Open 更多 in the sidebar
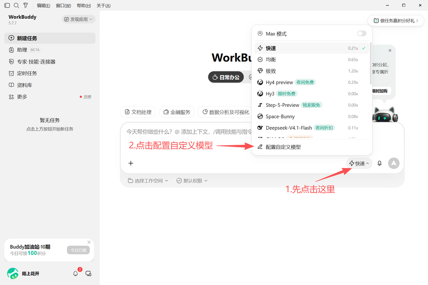Screen dimensions: 428x285 pyautogui.click(x=50, y=97)
